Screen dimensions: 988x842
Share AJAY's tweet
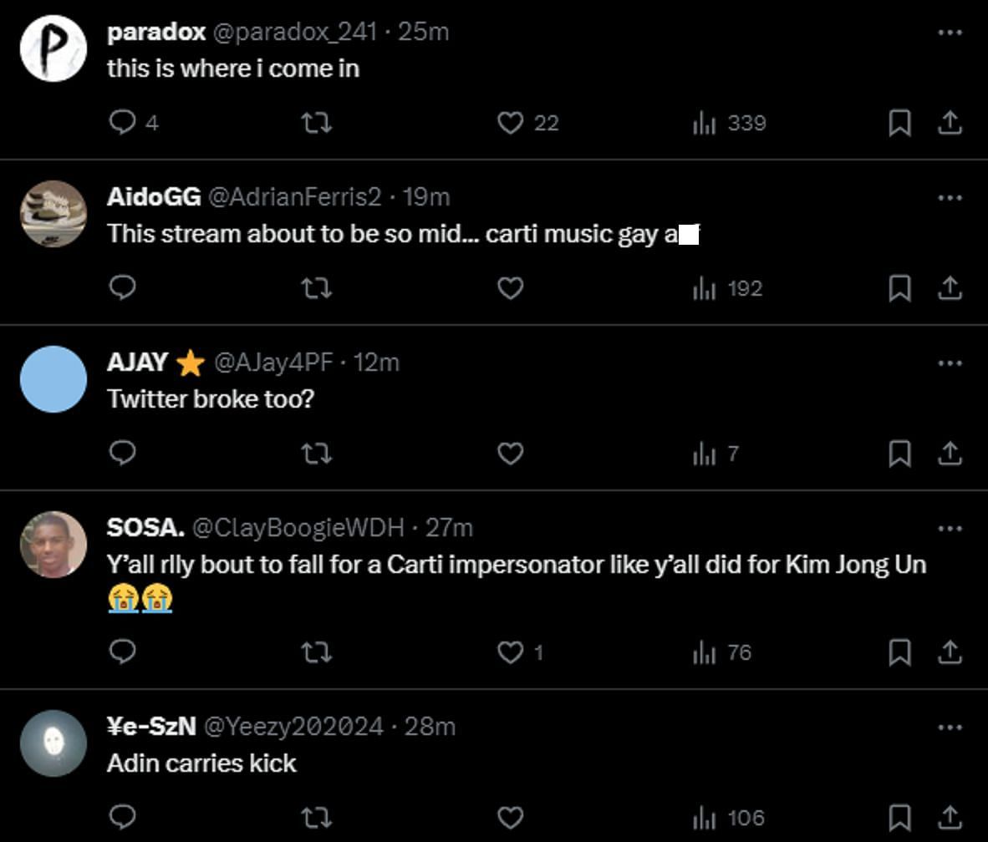click(x=950, y=454)
